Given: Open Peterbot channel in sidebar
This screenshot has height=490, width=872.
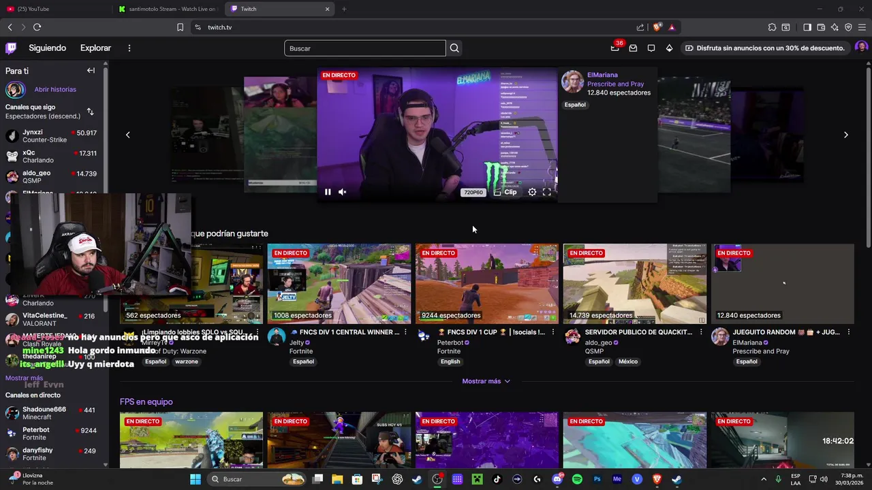Looking at the screenshot, I should 52,434.
